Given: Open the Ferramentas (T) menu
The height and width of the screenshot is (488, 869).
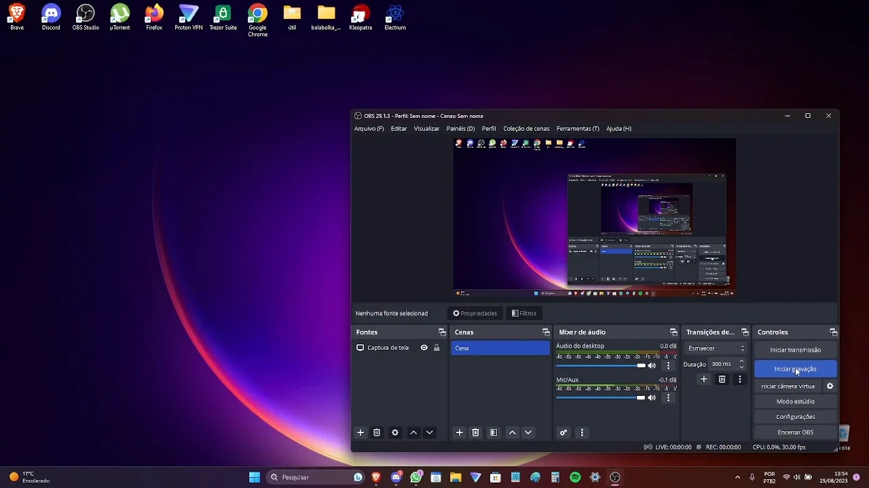Looking at the screenshot, I should (577, 129).
